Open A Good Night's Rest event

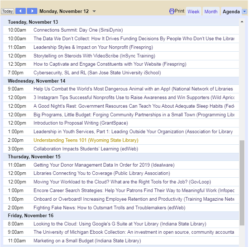(134, 106)
